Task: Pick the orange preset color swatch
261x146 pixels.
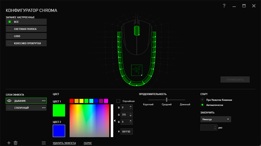Action: [x=76, y=101]
